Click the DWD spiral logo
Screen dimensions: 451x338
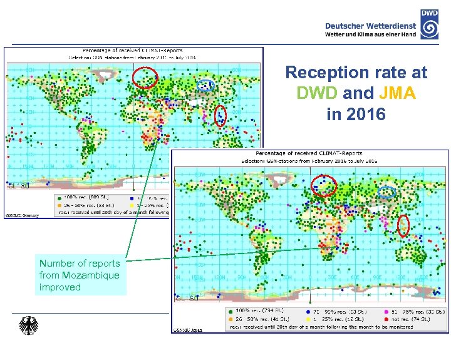click(x=430, y=24)
